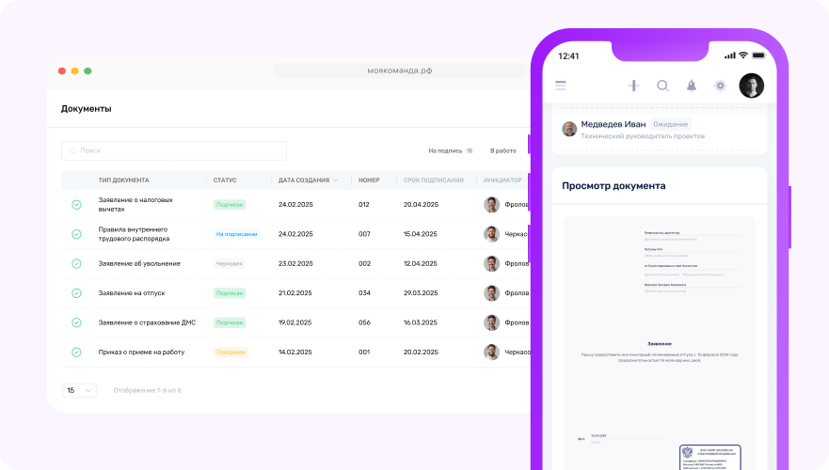Screen dimensions: 829x470
Task: Toggle check circle for Заявление о налоговых вычетах
Action: click(x=76, y=204)
